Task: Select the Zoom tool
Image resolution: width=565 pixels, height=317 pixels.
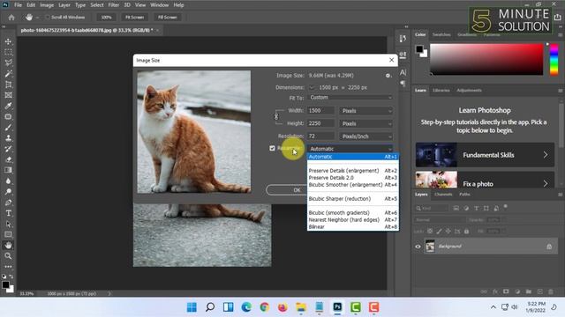Action: click(8, 256)
